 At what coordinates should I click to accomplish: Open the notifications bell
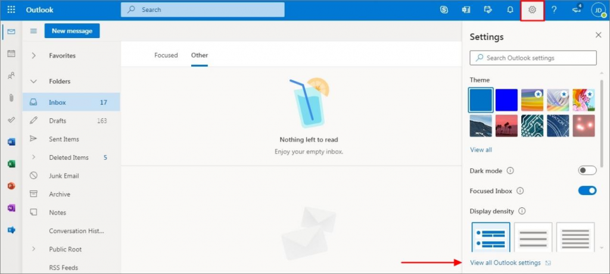point(510,10)
